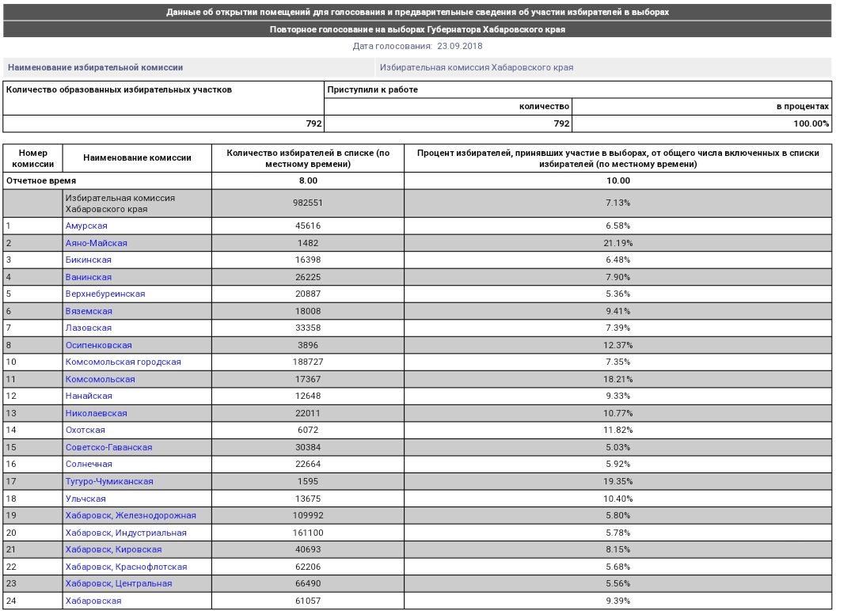This screenshot has width=855, height=611.
Task: Open the Хабаровск, Кировская link
Action: pos(113,550)
